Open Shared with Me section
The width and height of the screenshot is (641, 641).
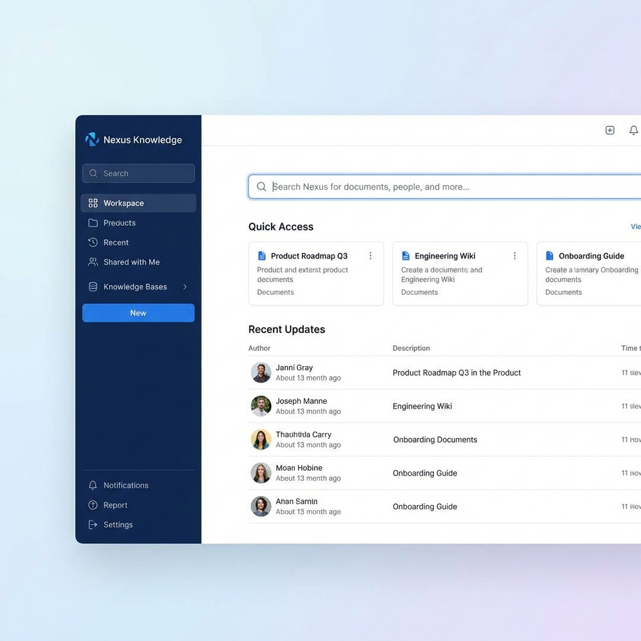[131, 262]
